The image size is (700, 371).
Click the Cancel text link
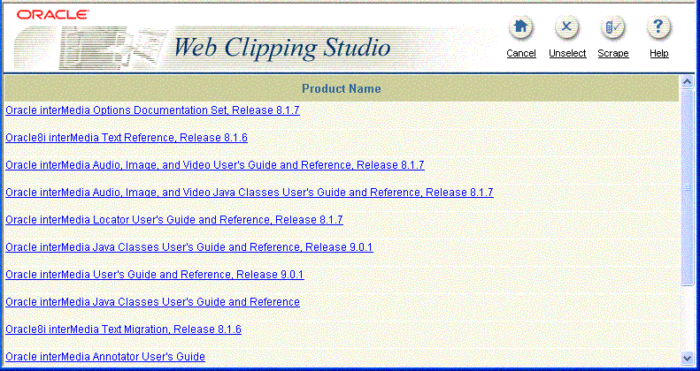pos(521,53)
